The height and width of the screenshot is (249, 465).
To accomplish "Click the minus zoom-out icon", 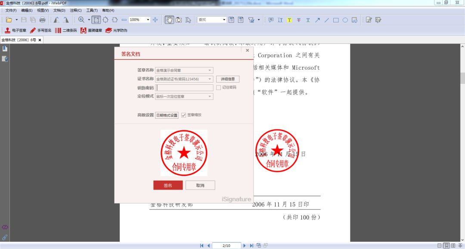I will click(124, 20).
